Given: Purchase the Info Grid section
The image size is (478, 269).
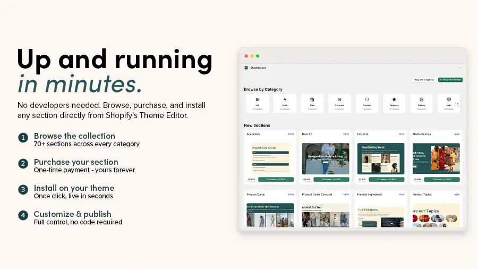Looking at the screenshot, I should pos(387,179).
